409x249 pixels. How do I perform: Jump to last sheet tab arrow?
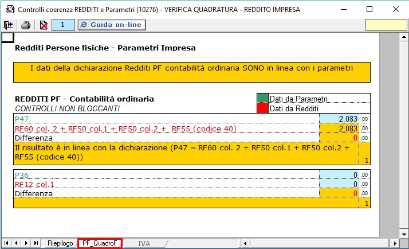point(36,243)
